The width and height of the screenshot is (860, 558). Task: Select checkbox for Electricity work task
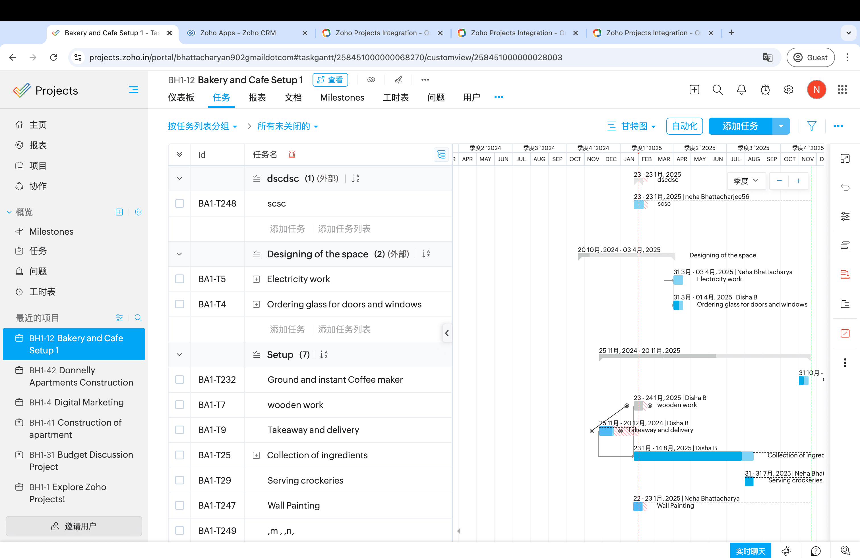[179, 279]
